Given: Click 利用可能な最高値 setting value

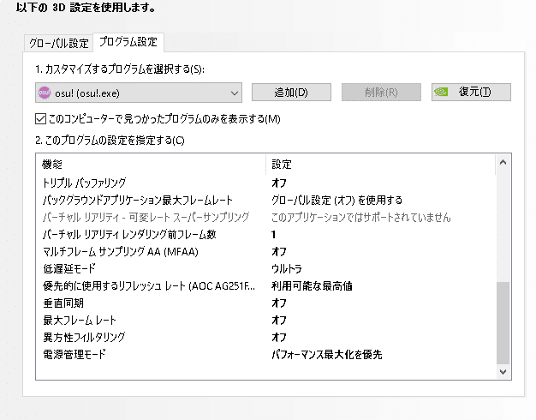Looking at the screenshot, I should tap(312, 285).
